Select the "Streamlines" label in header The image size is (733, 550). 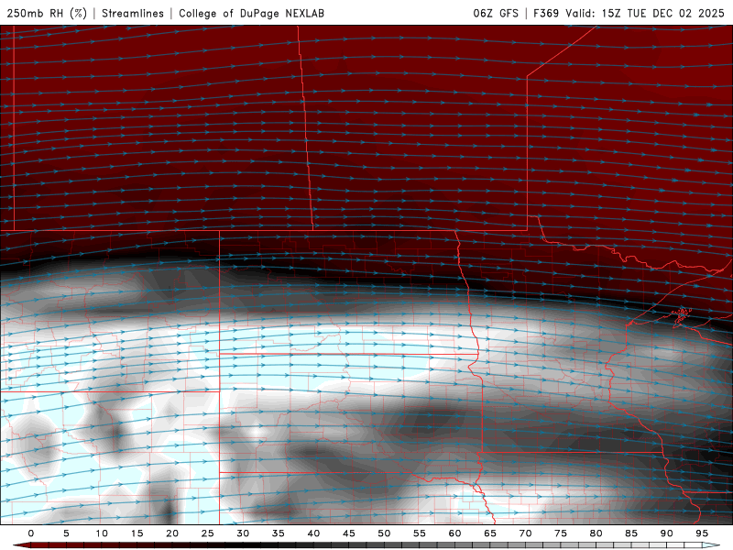[133, 13]
